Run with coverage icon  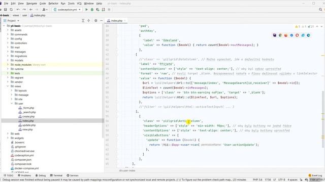(x=97, y=10)
